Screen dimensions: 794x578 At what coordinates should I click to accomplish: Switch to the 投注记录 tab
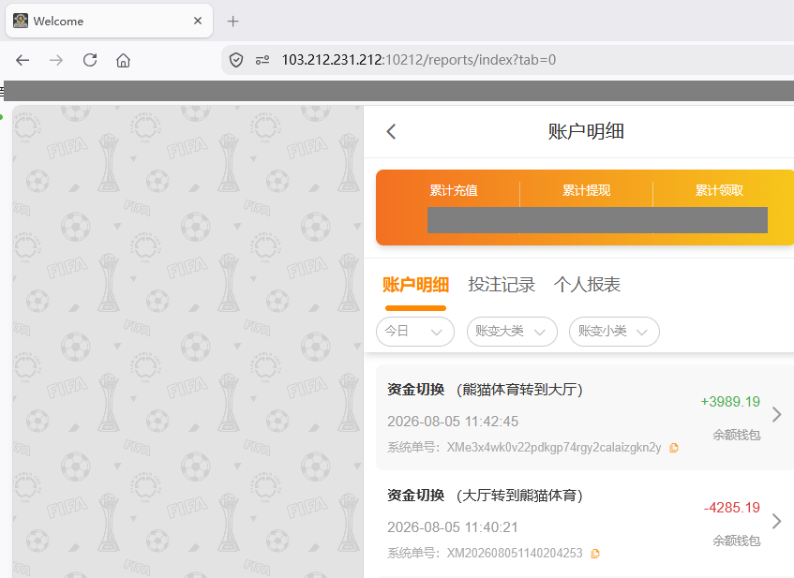coord(502,285)
